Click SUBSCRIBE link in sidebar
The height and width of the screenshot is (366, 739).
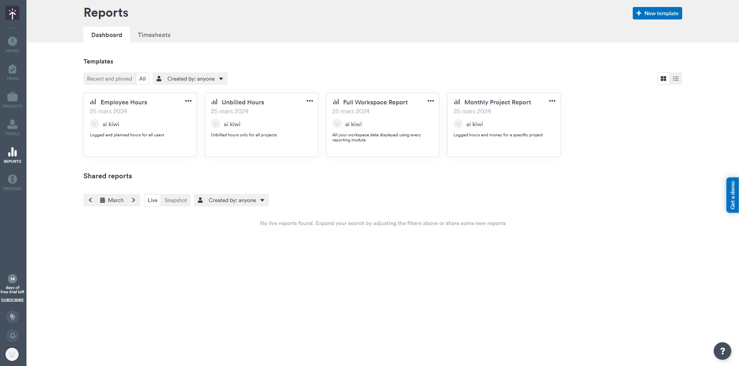pyautogui.click(x=12, y=300)
